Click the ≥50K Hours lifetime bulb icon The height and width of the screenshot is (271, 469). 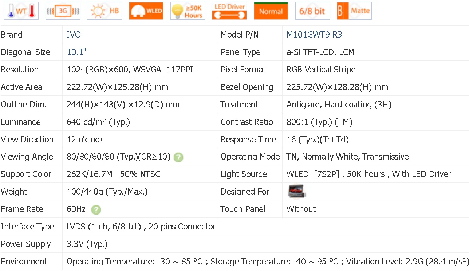(188, 11)
